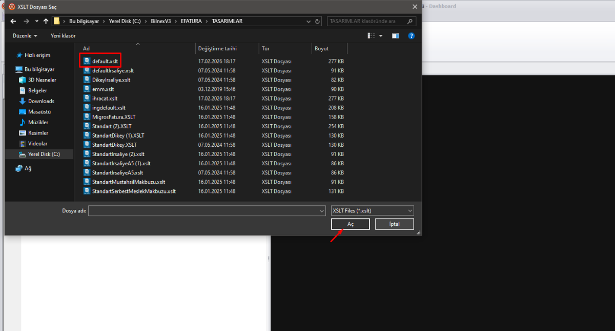Toggle the preview pane icon
This screenshot has height=331, width=615.
point(395,36)
